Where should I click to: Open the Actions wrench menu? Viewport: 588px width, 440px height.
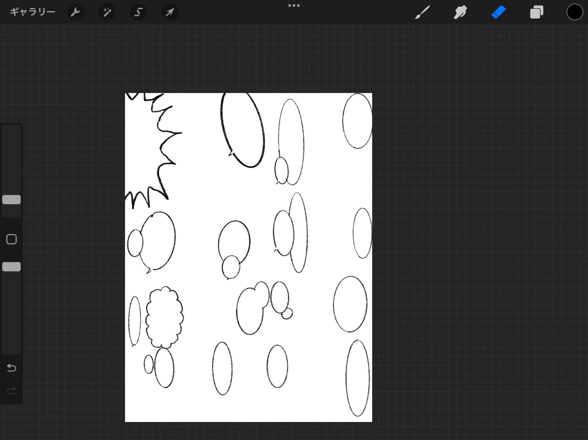pos(76,12)
